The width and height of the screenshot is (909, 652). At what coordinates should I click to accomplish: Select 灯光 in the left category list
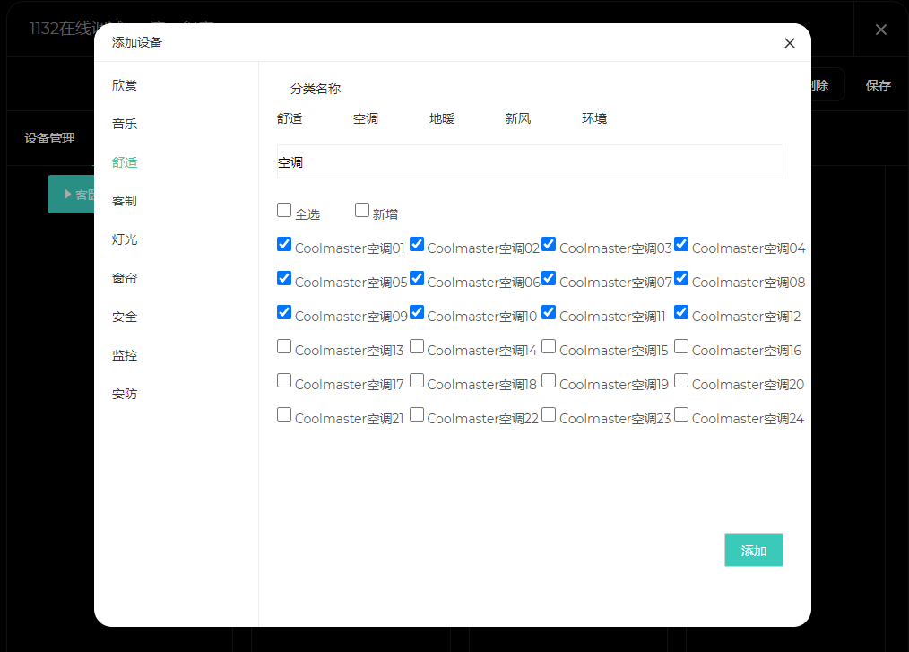coord(125,239)
